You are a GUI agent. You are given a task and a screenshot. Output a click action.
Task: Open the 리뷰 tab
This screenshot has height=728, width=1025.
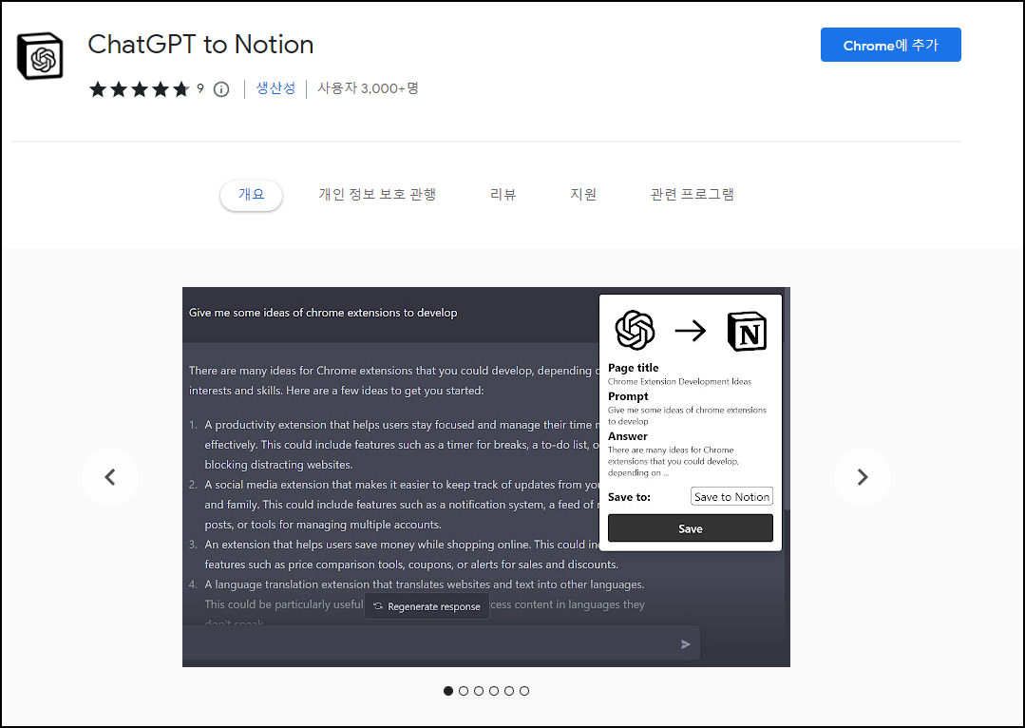point(503,194)
